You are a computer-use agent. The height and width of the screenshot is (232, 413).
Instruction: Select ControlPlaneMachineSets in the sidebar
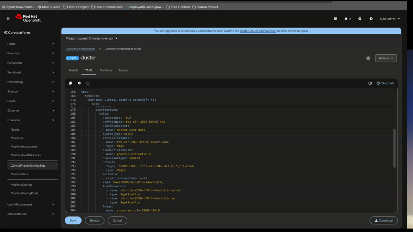pos(32,166)
